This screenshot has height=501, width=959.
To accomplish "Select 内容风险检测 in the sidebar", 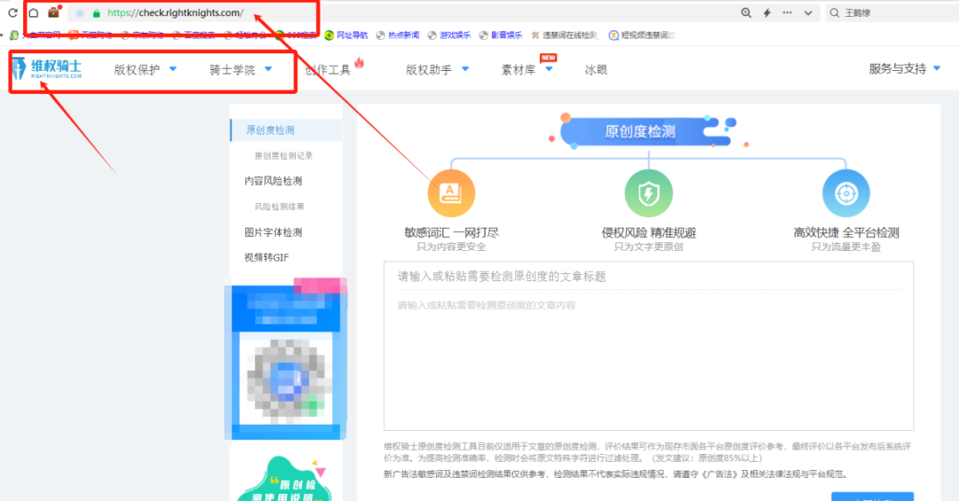I will point(273,181).
